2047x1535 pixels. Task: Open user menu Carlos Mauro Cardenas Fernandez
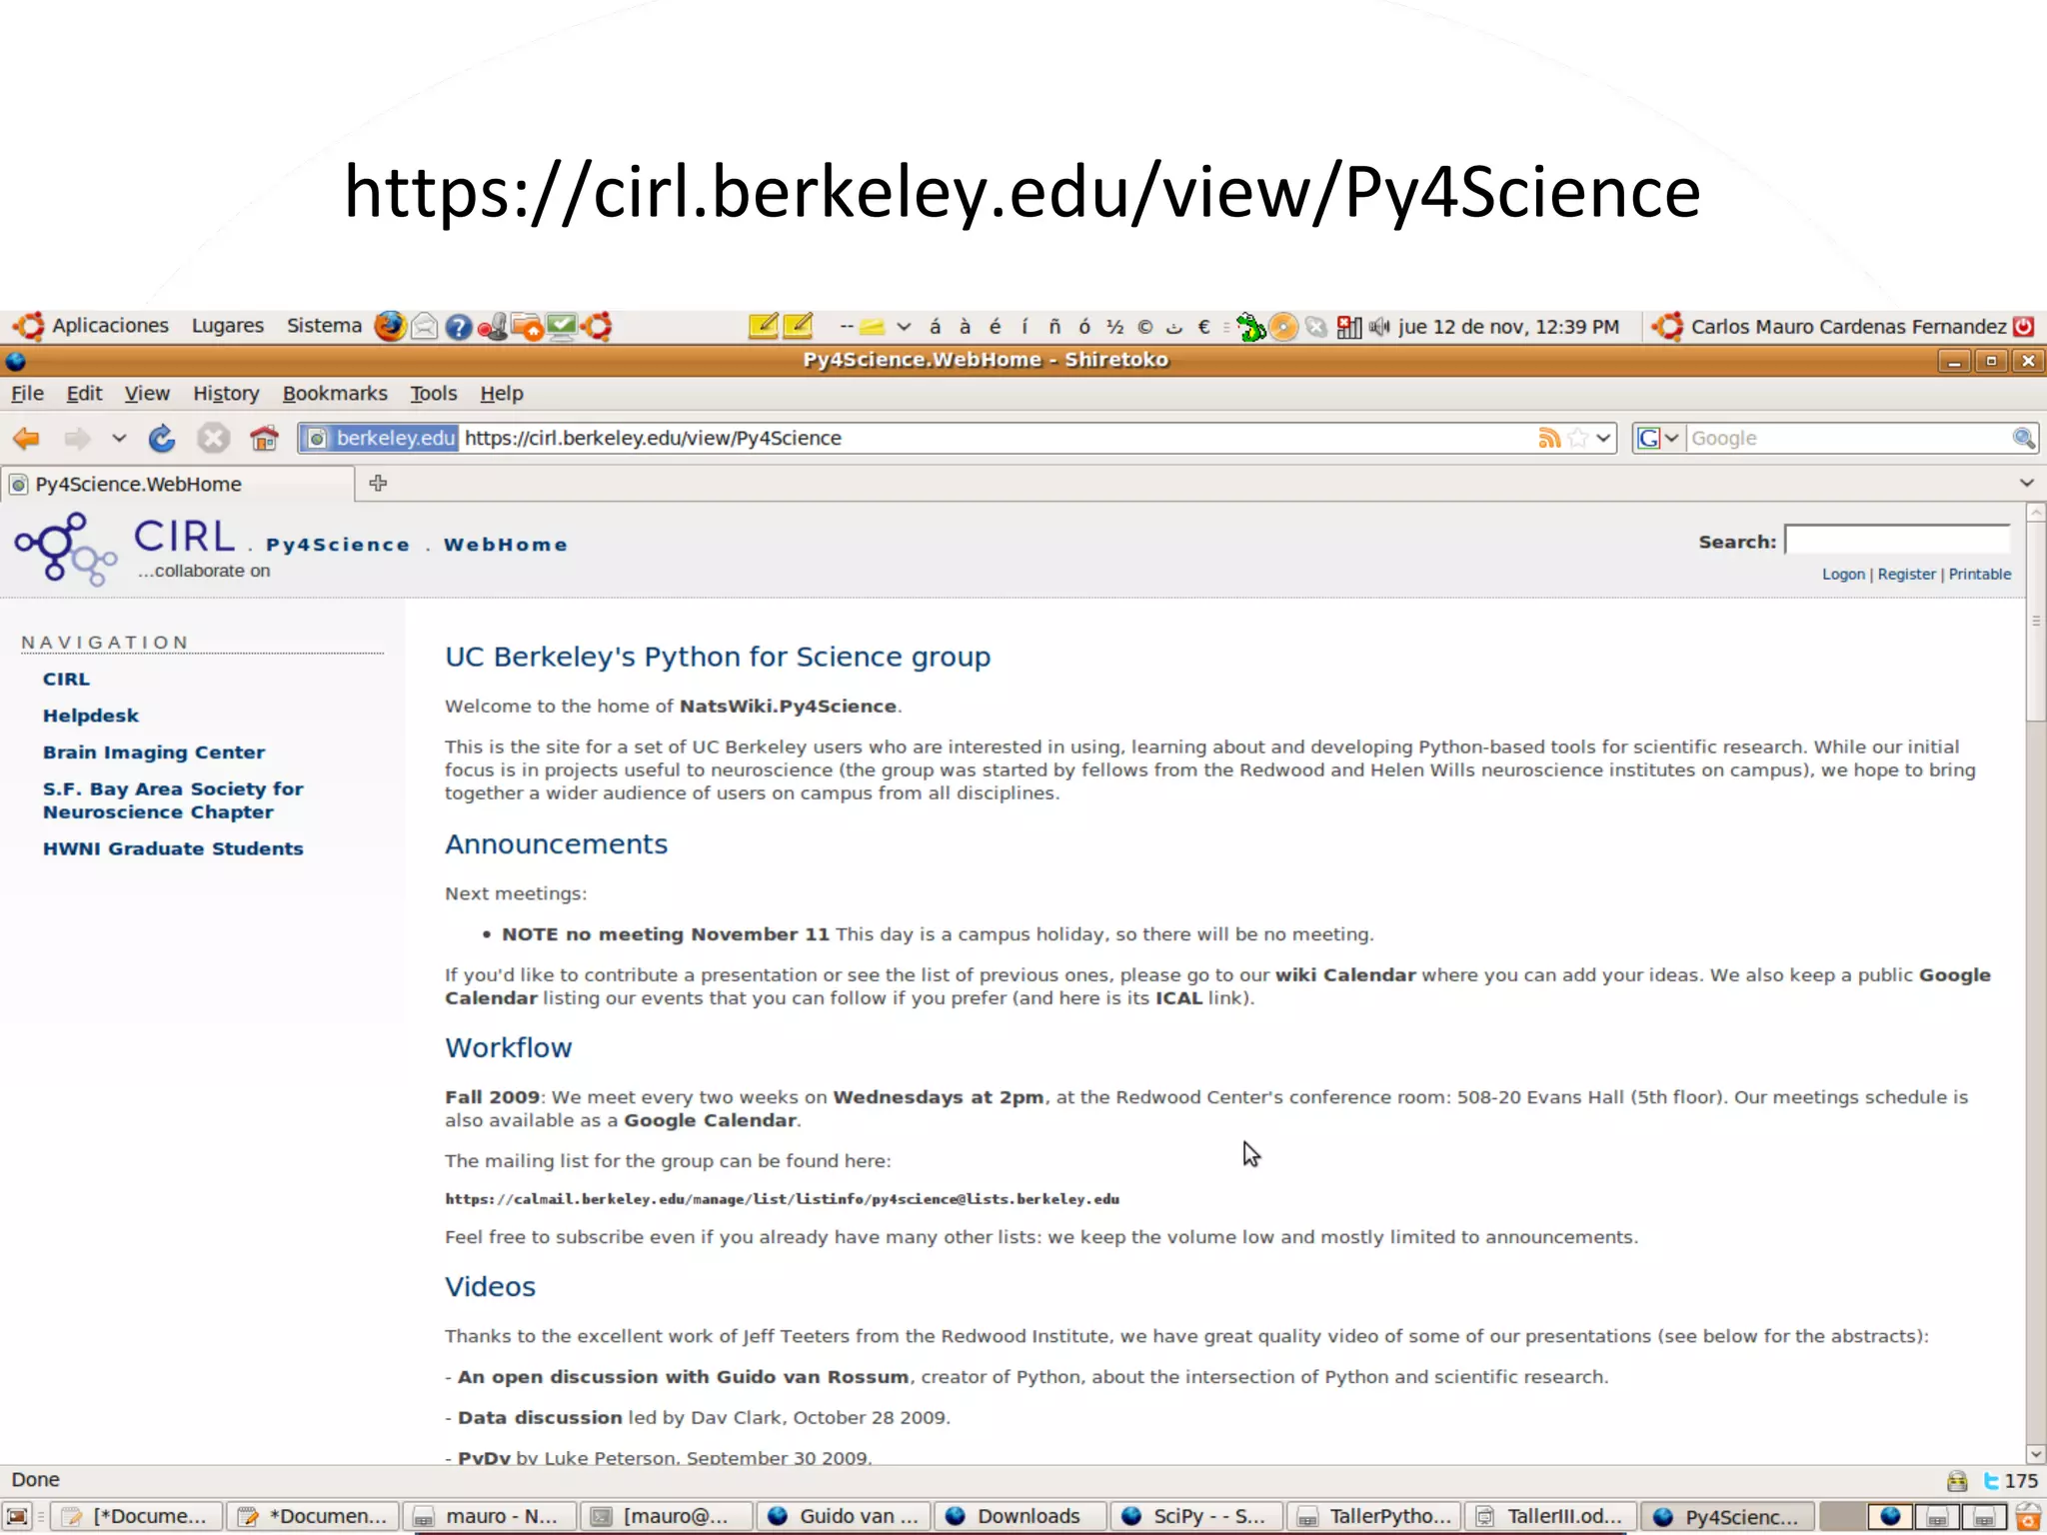(1847, 327)
